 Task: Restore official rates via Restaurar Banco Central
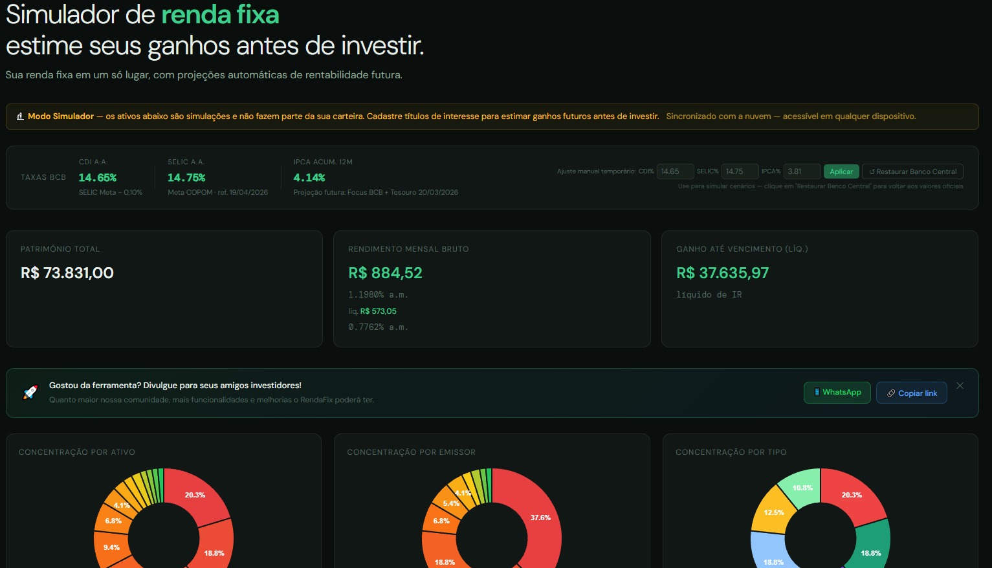[912, 171]
